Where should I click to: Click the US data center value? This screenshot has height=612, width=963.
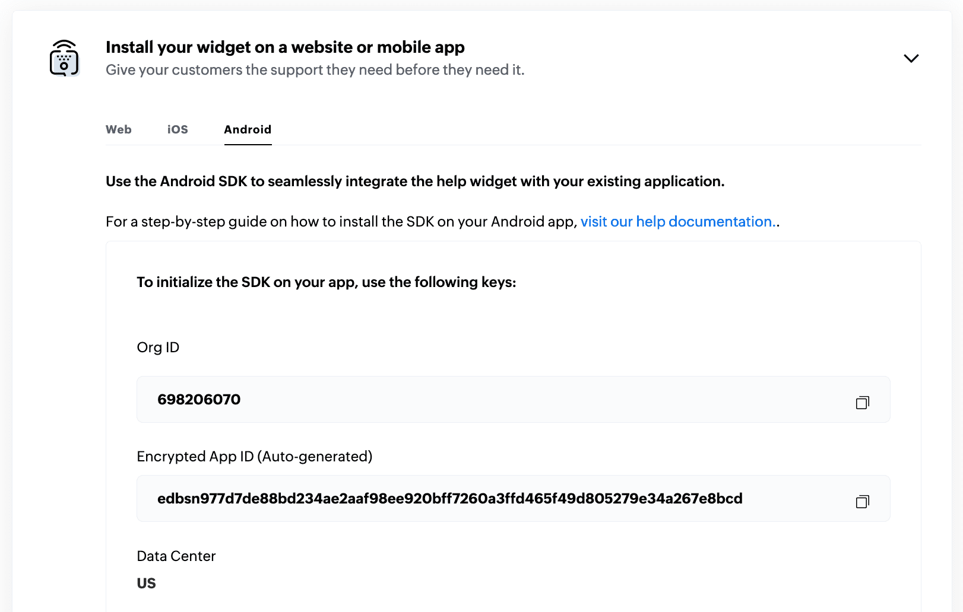coord(146,584)
